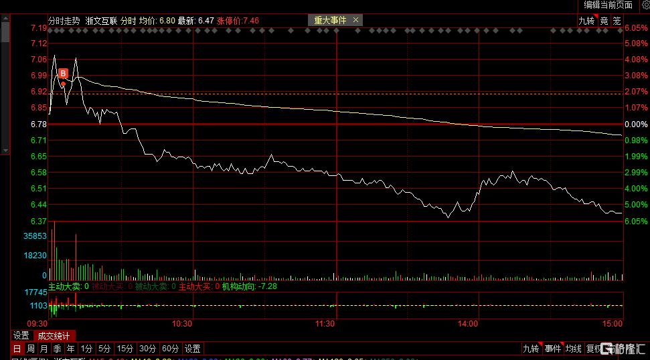650x360 pixels.
Task: Toggle the 笼 button in top bar
Action: pyautogui.click(x=617, y=21)
